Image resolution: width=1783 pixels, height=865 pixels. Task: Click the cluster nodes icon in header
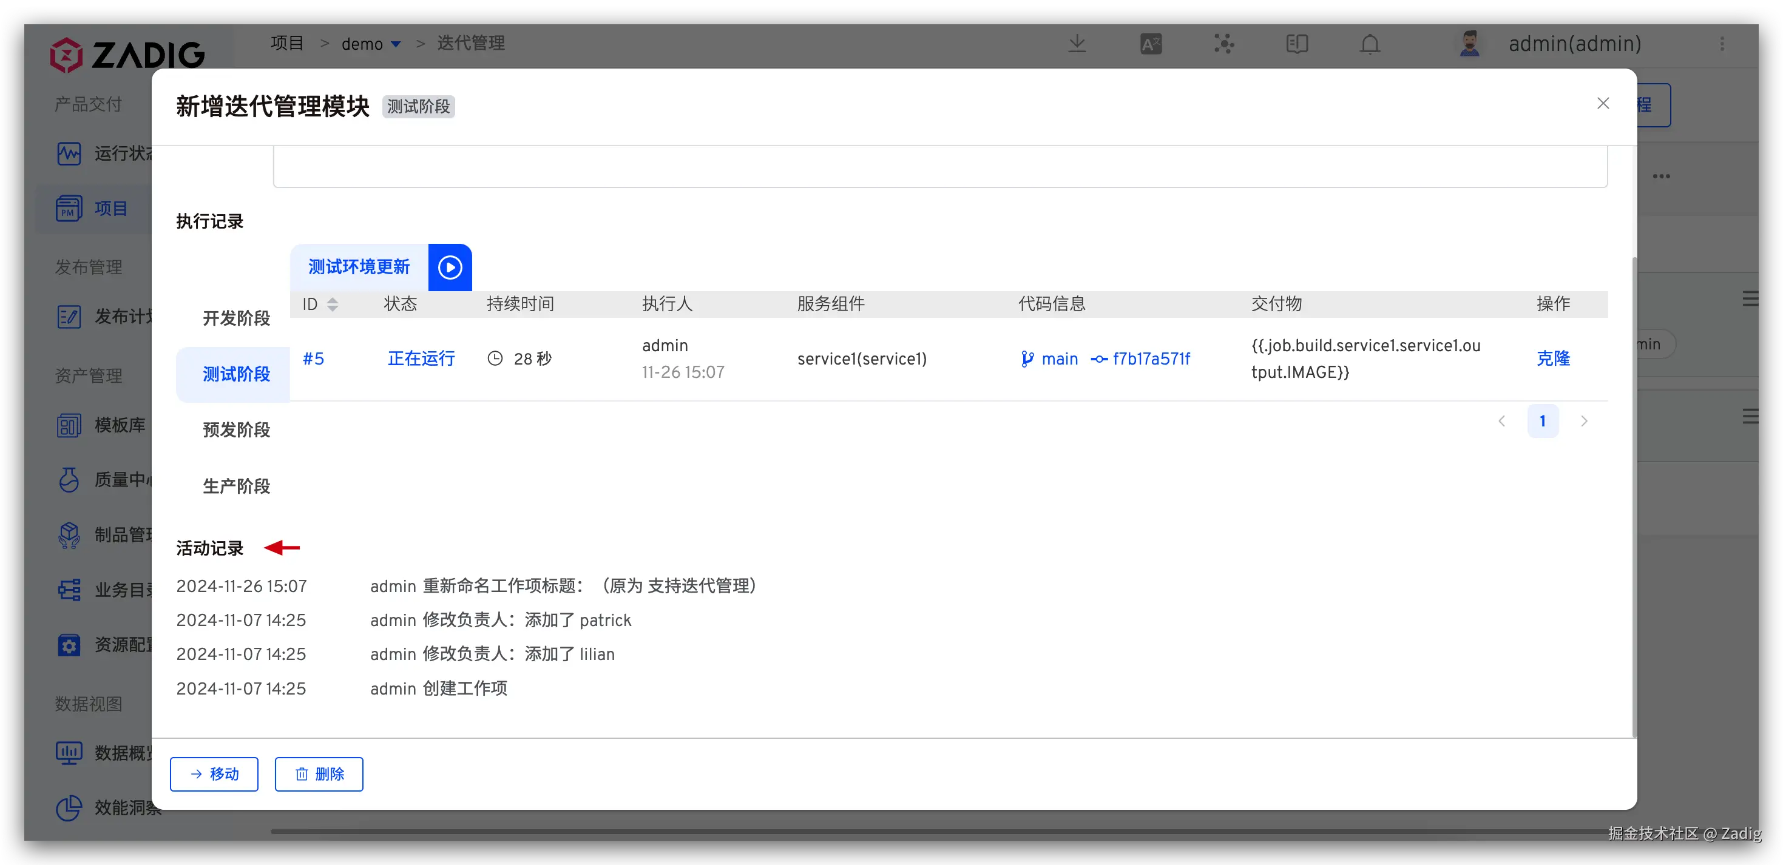coord(1223,44)
